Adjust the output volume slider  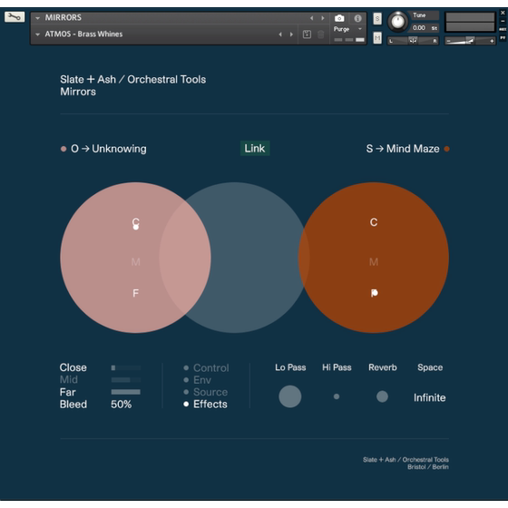(470, 41)
